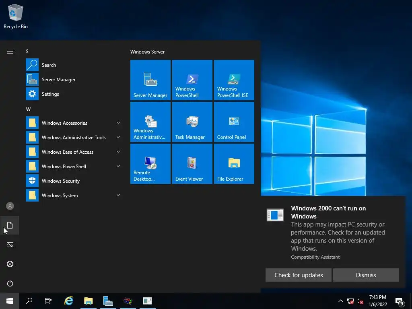
Task: Open the Action Center notifications icon
Action: click(400, 301)
